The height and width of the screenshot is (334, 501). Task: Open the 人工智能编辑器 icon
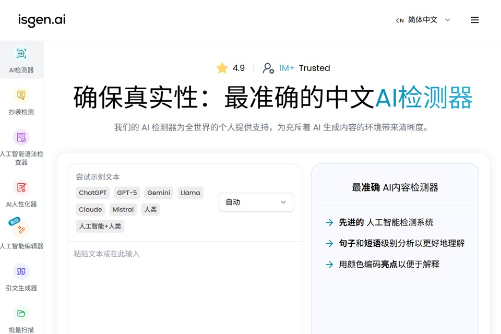[21, 230]
